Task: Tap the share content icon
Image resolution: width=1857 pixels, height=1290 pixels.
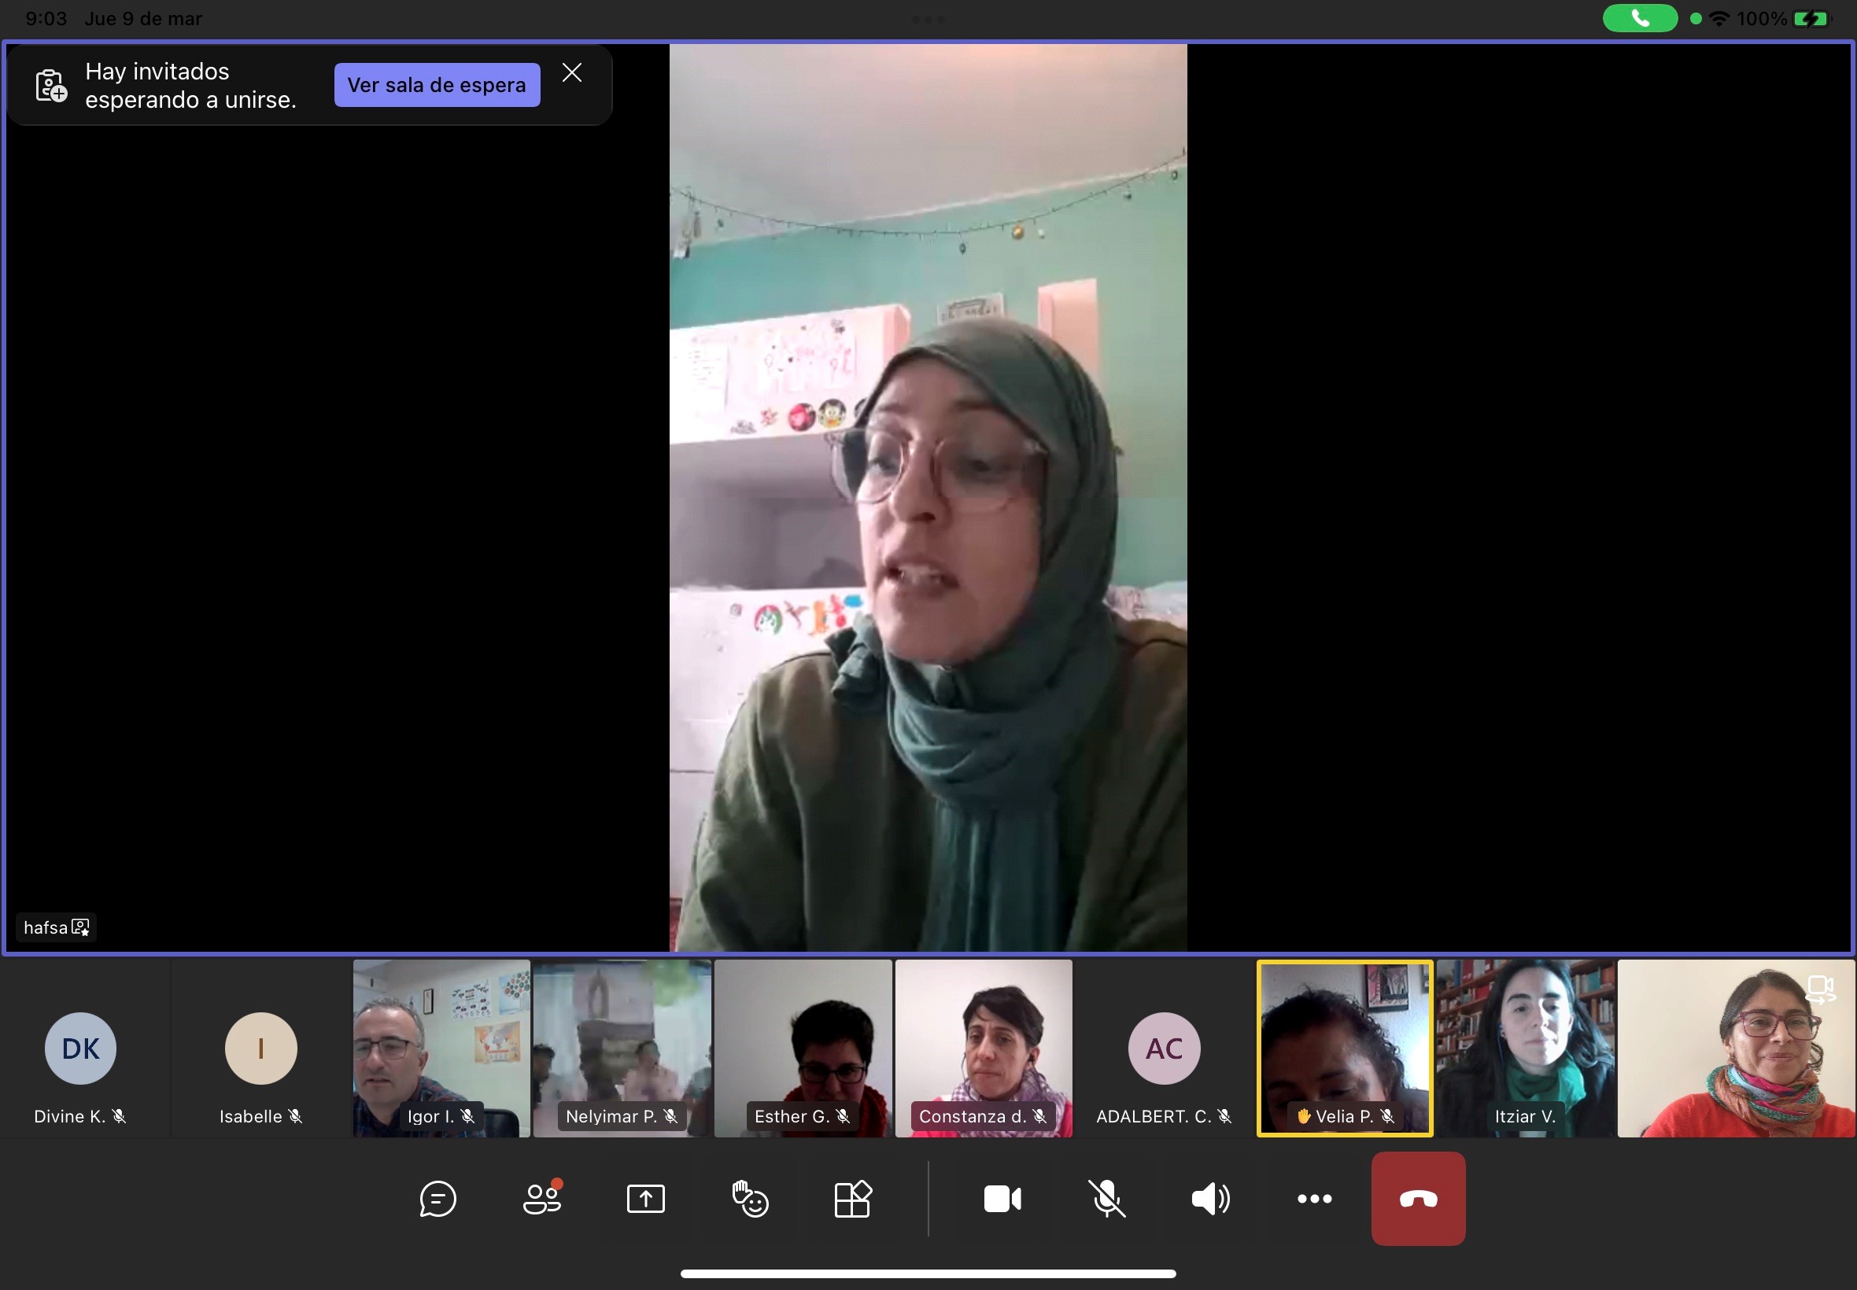Action: 645,1199
